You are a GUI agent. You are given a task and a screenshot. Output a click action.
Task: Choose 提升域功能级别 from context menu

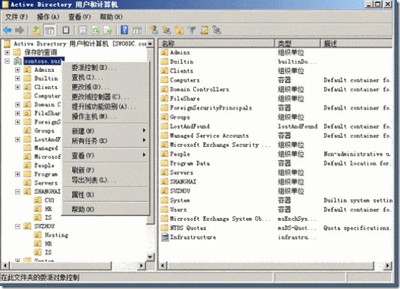point(106,106)
